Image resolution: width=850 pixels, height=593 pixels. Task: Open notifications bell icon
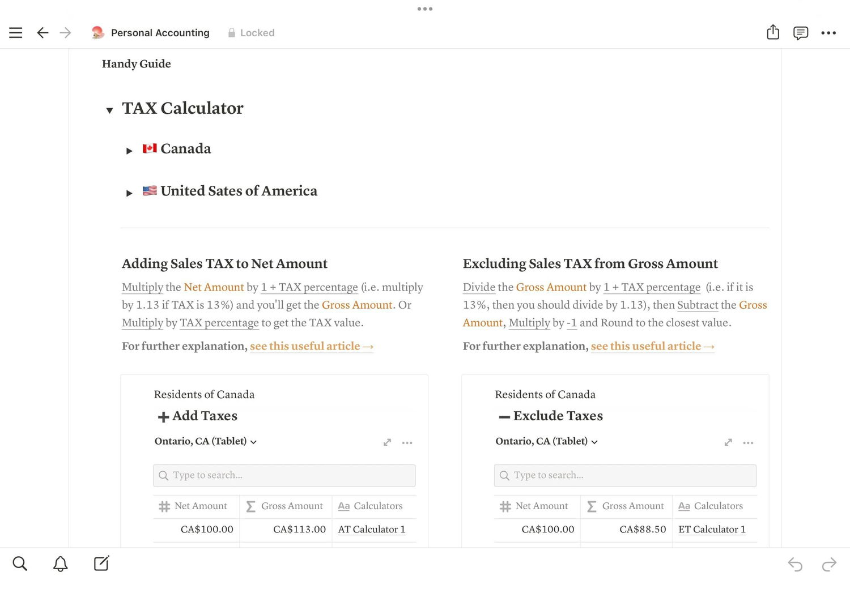coord(61,564)
